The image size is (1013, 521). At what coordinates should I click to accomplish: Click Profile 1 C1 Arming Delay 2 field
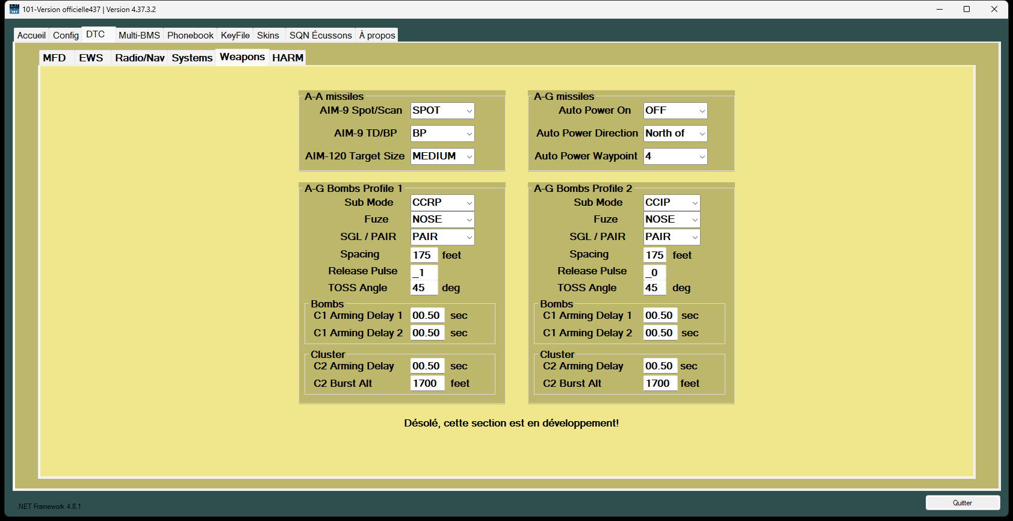pyautogui.click(x=427, y=333)
